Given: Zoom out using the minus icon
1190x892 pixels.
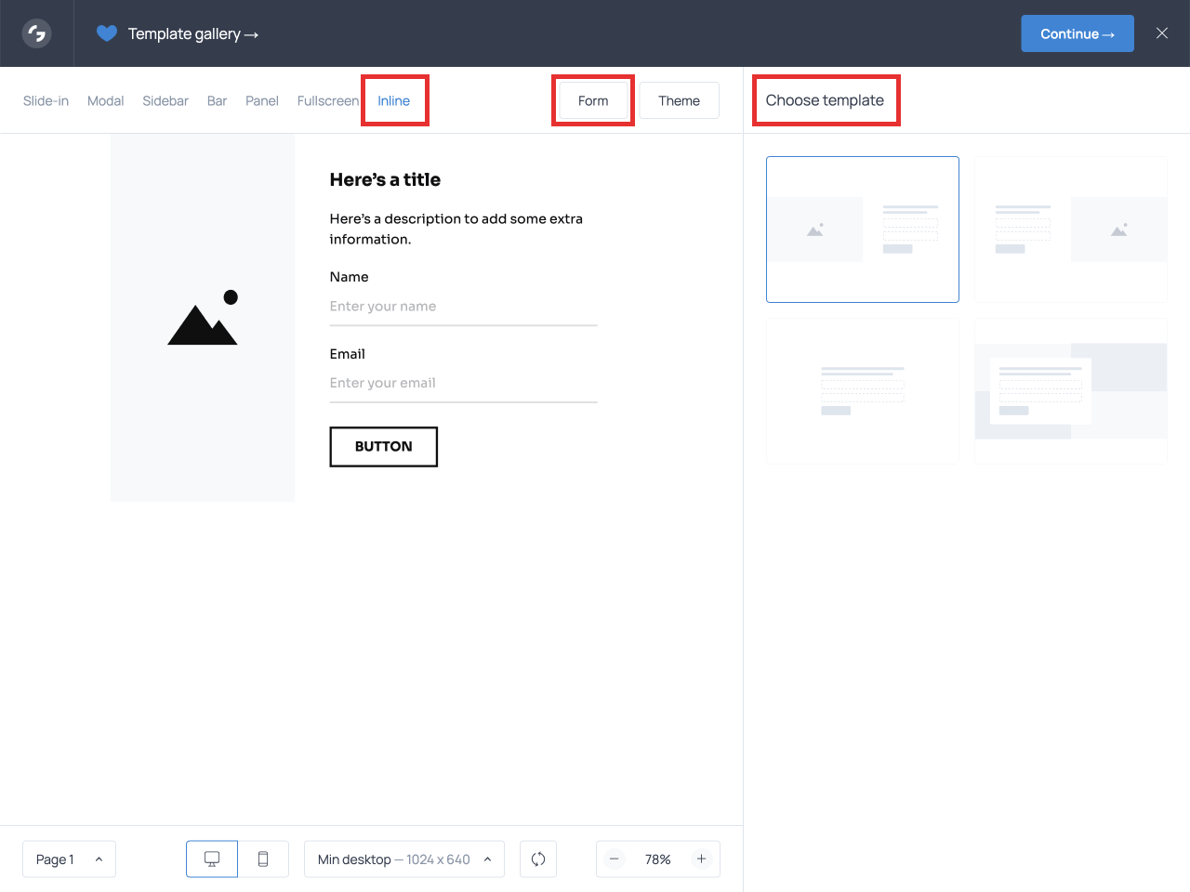Looking at the screenshot, I should coord(614,859).
